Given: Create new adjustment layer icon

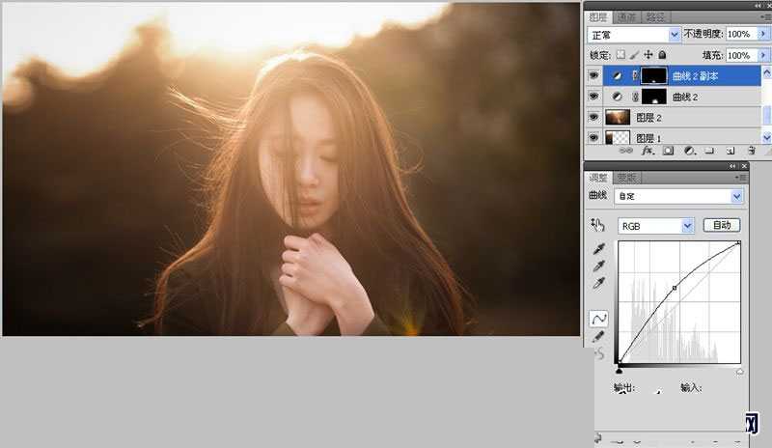Looking at the screenshot, I should pyautogui.click(x=689, y=152).
